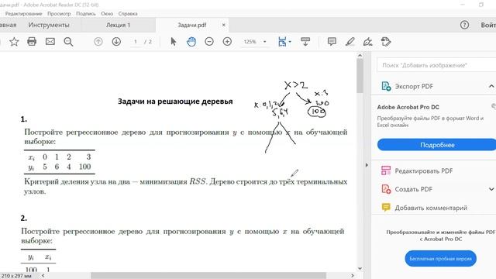Open Добавить комментарий tool
The image size is (496, 279).
431,208
